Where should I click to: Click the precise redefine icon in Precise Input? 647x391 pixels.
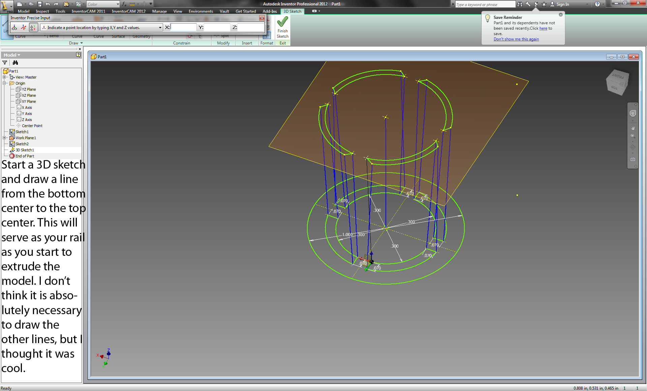click(24, 28)
